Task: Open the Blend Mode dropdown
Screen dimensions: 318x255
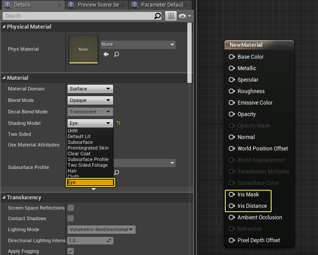Action: click(x=90, y=100)
